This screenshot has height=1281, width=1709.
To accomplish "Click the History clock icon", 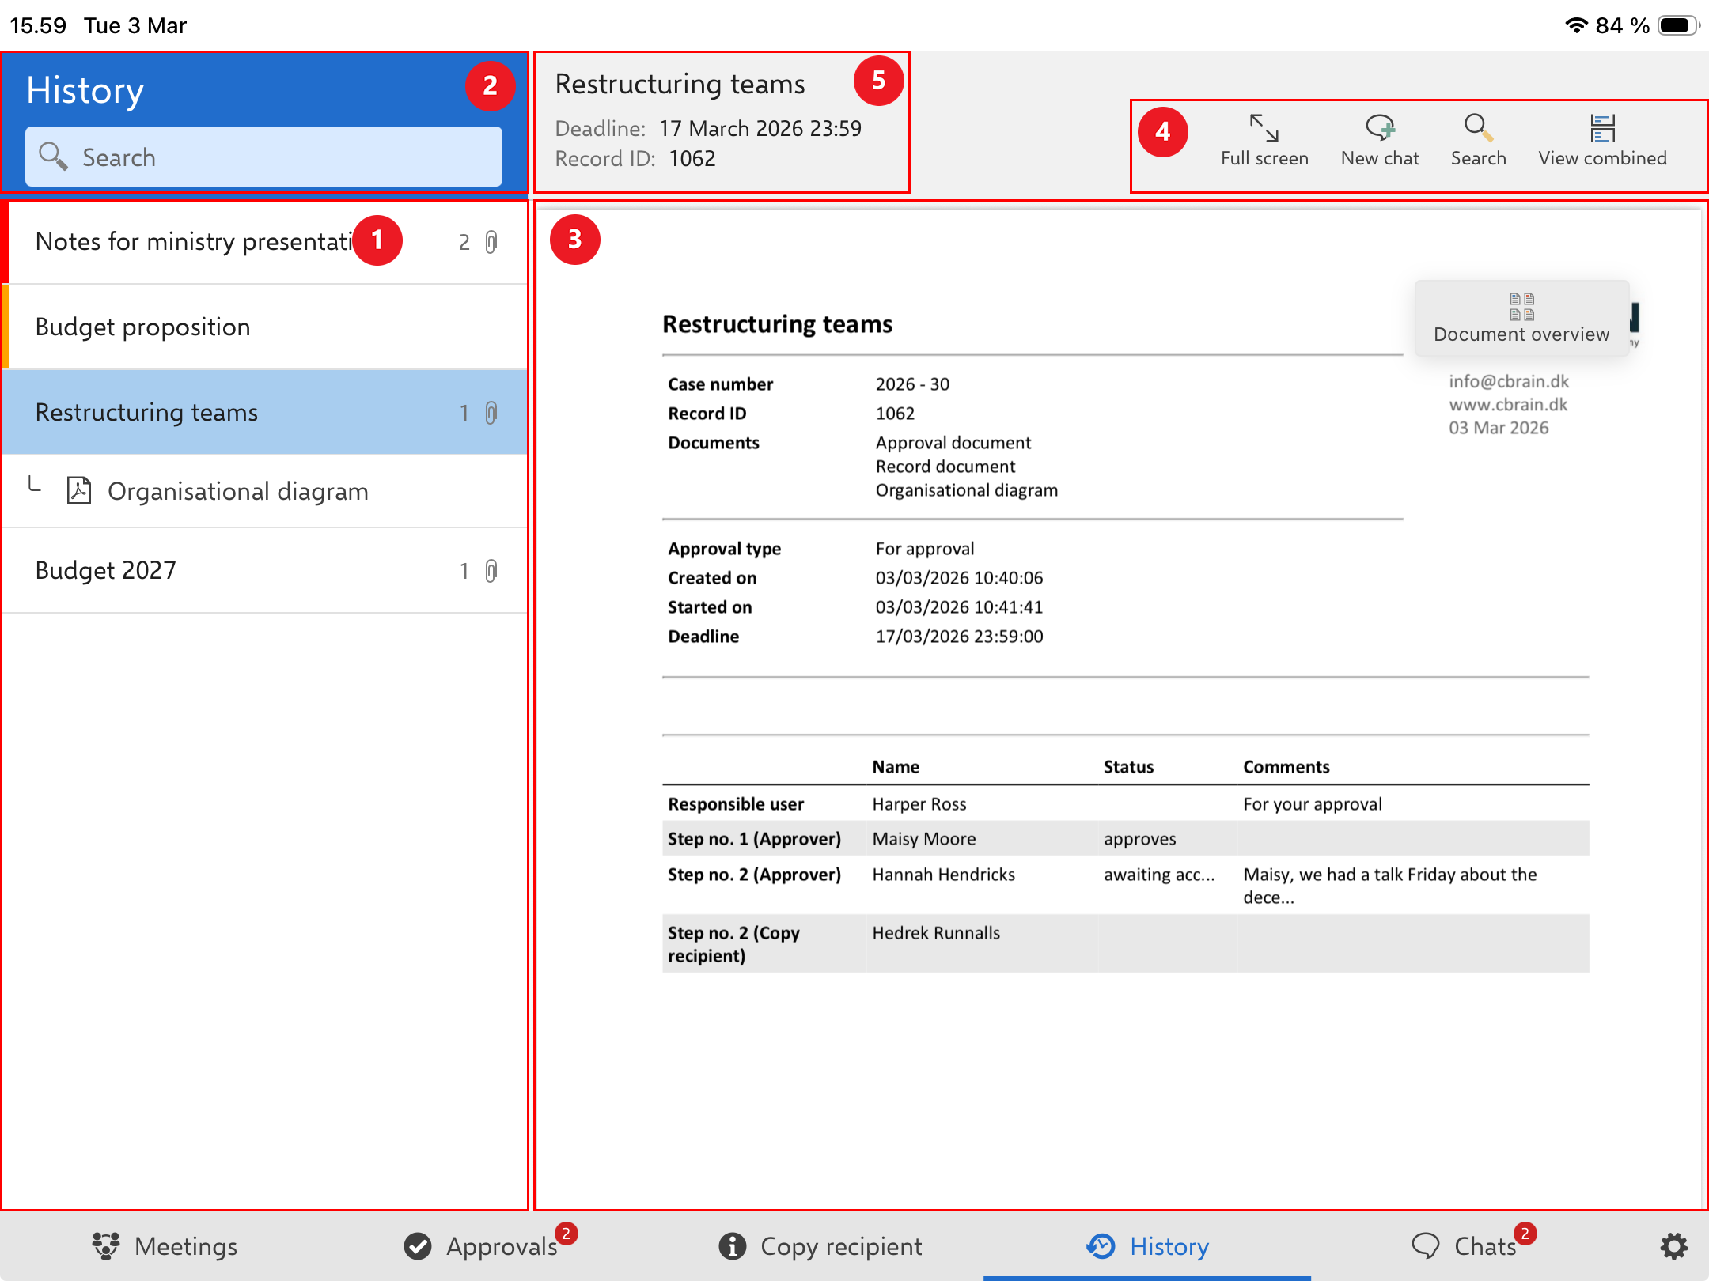I will click(x=1101, y=1246).
